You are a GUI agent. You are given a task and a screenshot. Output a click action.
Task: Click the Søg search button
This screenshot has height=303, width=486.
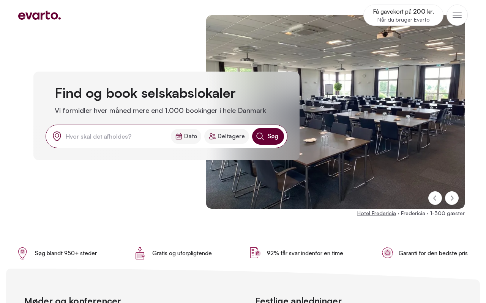click(268, 136)
